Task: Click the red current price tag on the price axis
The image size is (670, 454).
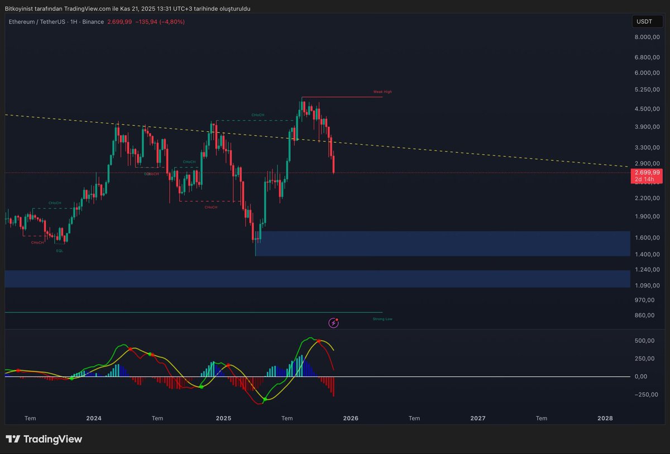Action: pos(646,176)
